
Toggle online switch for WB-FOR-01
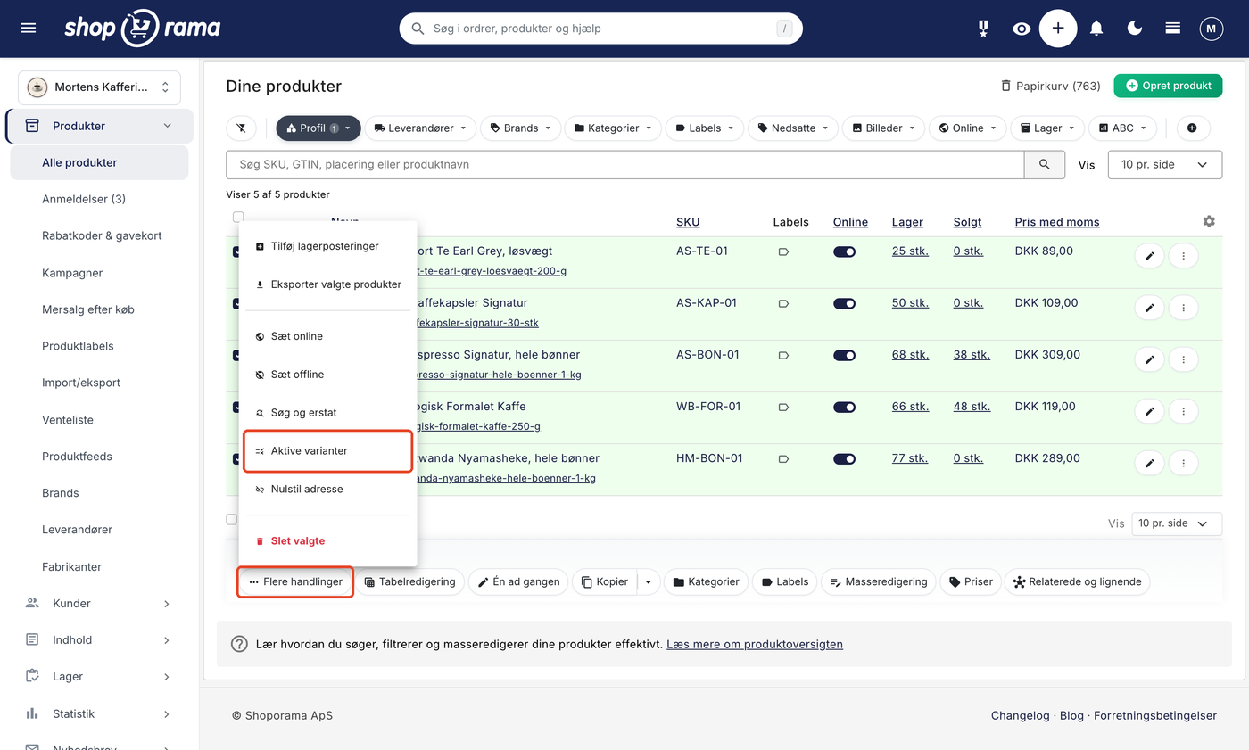pyautogui.click(x=845, y=408)
